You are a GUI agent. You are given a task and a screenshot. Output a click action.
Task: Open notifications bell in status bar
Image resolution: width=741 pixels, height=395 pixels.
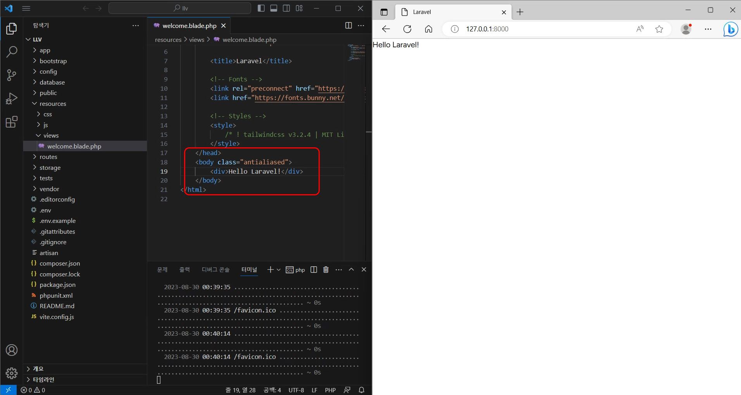361,390
